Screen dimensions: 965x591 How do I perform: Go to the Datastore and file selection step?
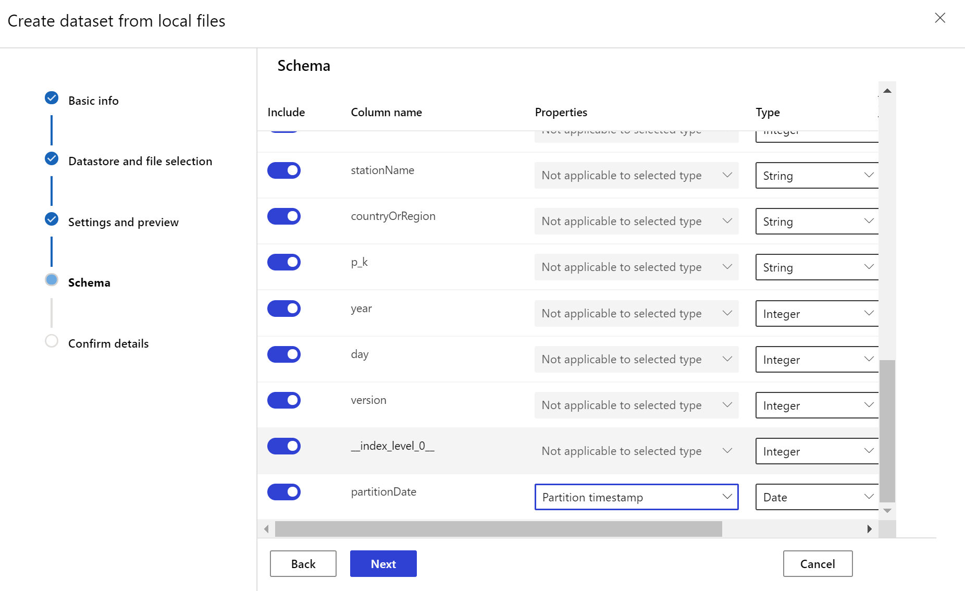(x=140, y=162)
